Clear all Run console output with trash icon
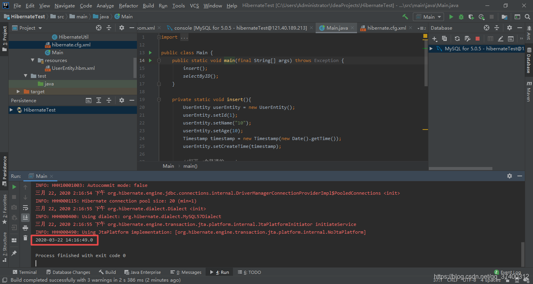The image size is (533, 284). (25, 238)
